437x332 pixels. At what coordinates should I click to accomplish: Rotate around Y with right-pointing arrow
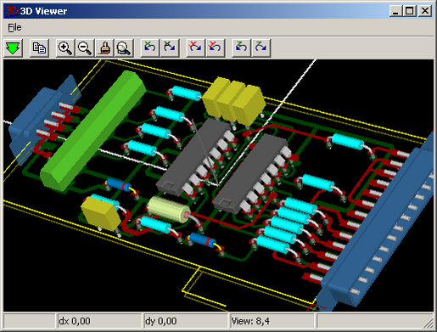click(195, 48)
